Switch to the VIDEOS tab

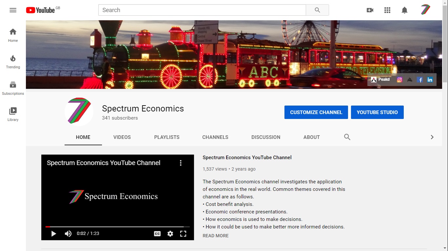click(x=122, y=137)
